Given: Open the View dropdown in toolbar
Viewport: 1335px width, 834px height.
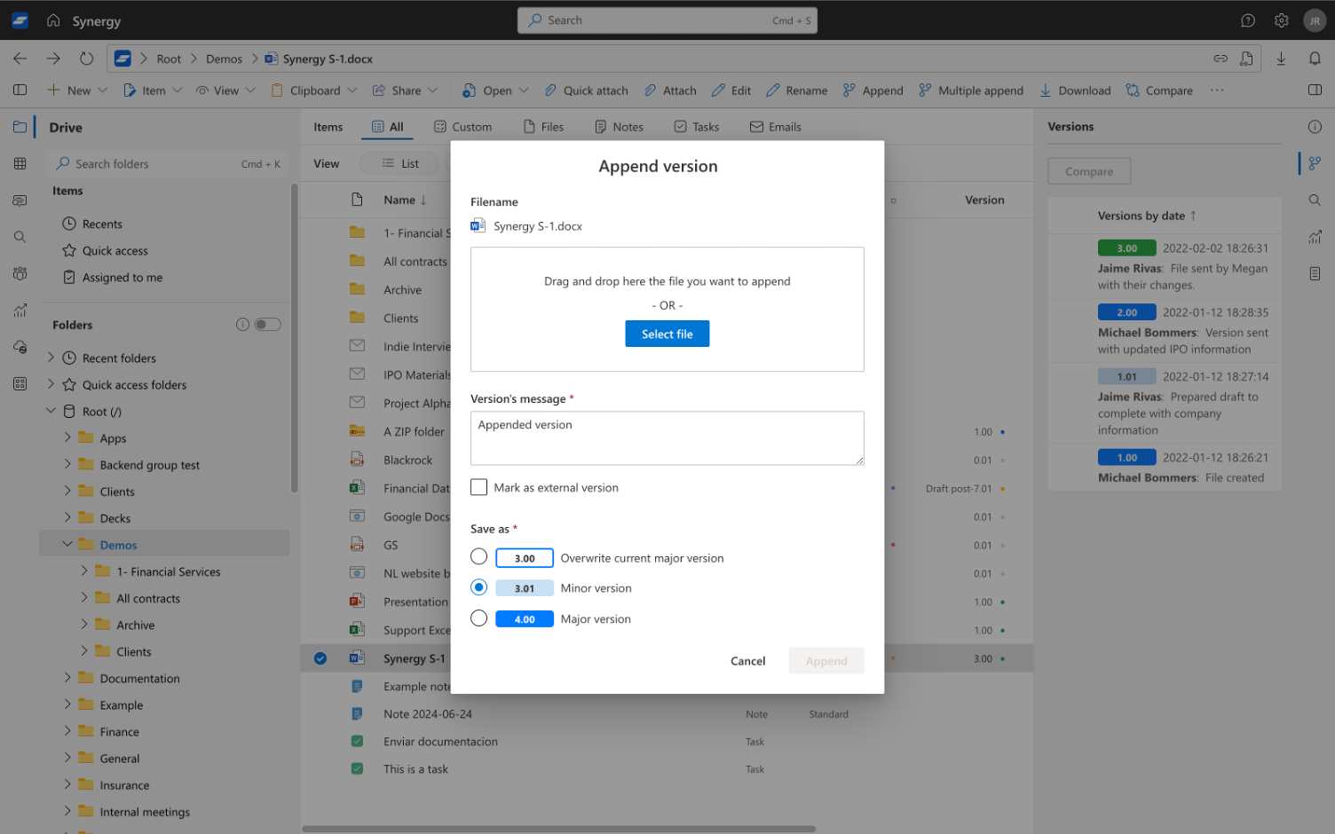Looking at the screenshot, I should tap(225, 90).
